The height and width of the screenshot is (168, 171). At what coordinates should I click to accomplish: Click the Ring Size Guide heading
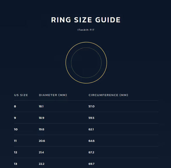coord(86,20)
